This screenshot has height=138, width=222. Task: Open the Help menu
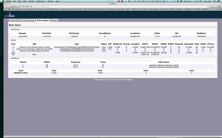57,1
